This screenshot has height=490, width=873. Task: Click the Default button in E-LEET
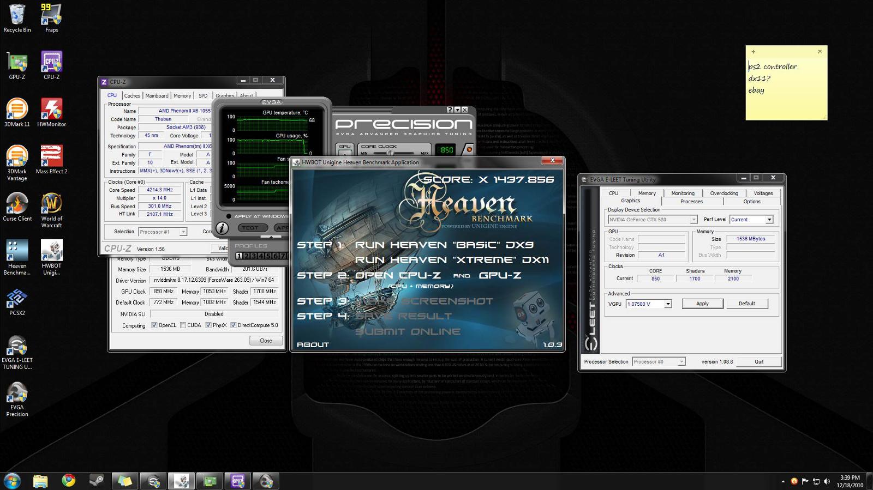747,304
